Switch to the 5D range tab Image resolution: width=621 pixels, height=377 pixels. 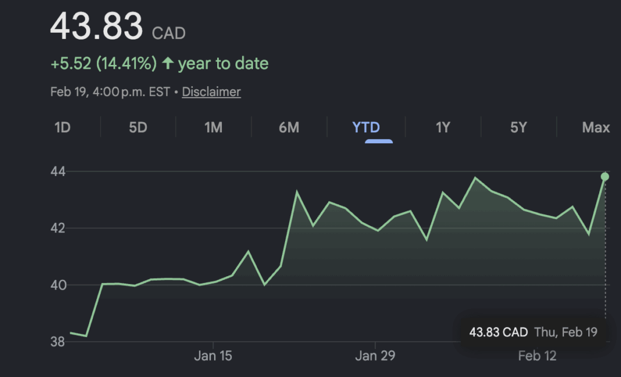click(138, 127)
